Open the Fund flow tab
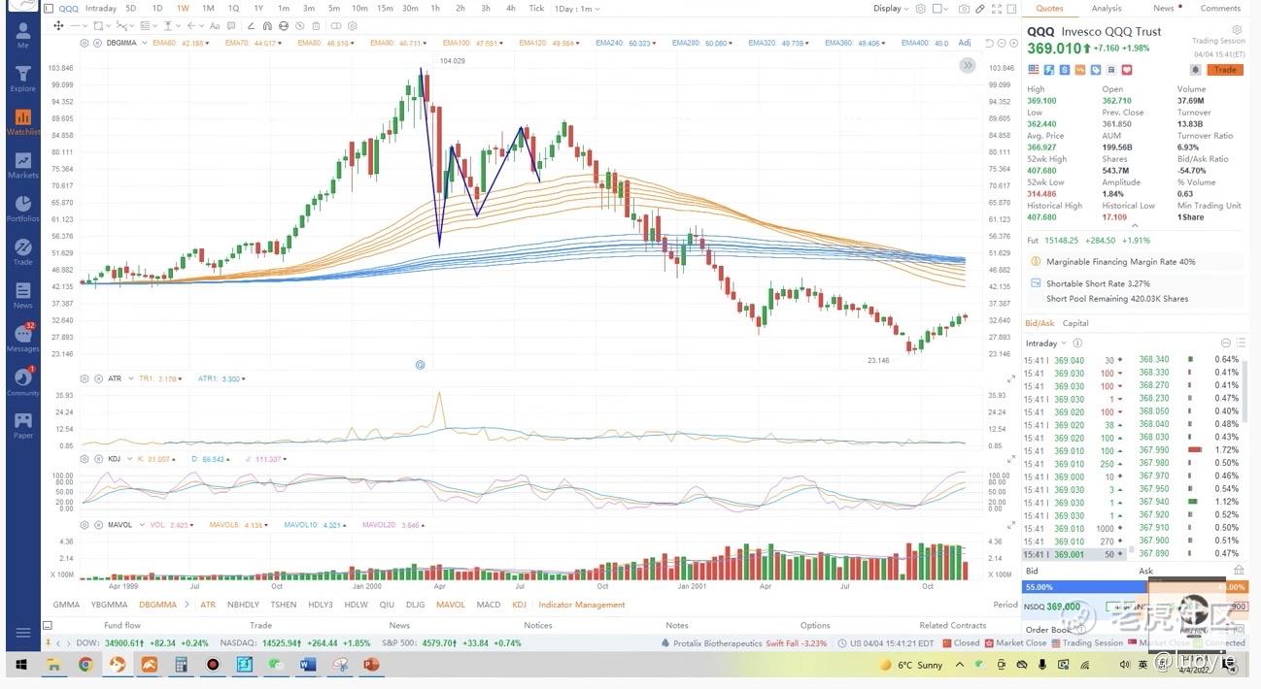Viewport: 1261px width, 689px height. pos(122,626)
